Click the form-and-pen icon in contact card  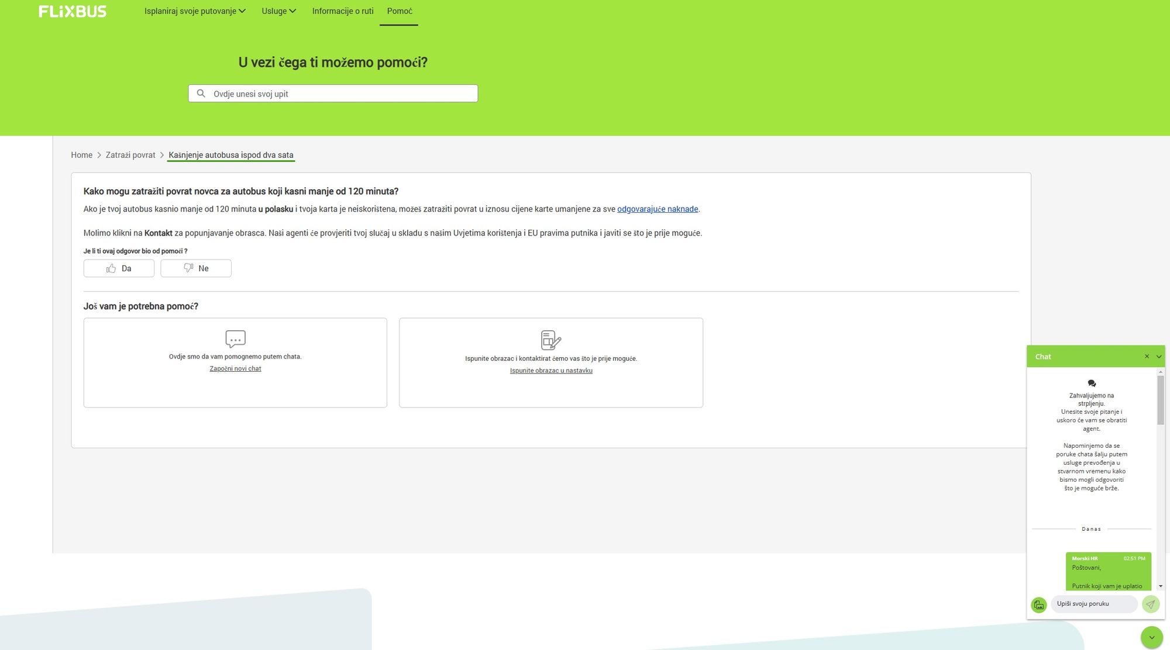tap(550, 340)
